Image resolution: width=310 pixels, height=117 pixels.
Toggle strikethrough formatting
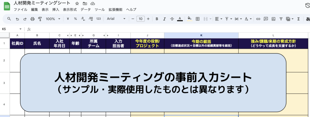[172, 19]
